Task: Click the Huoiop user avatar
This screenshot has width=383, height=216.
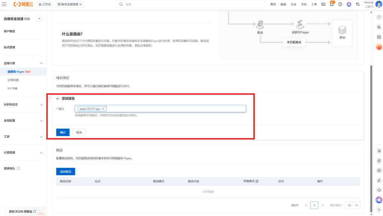Action: point(379,4)
